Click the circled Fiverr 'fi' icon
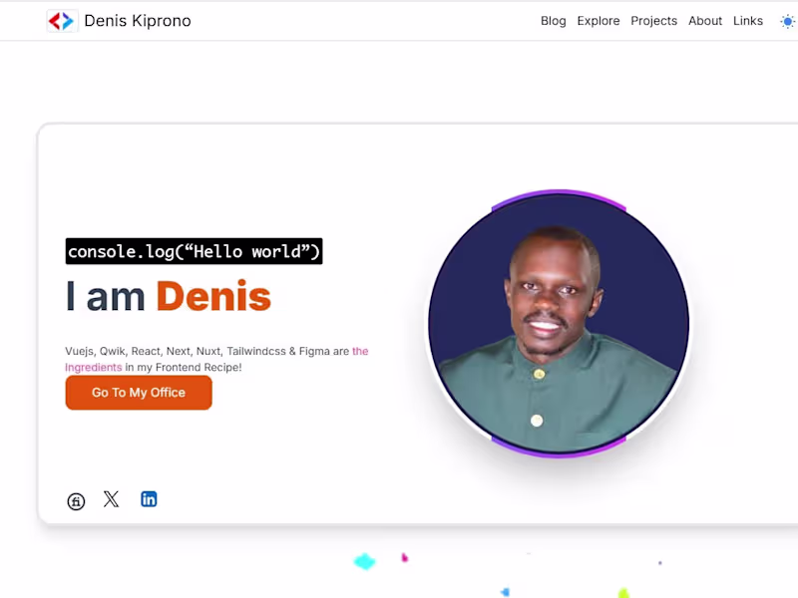This screenshot has height=598, width=798. pos(76,500)
